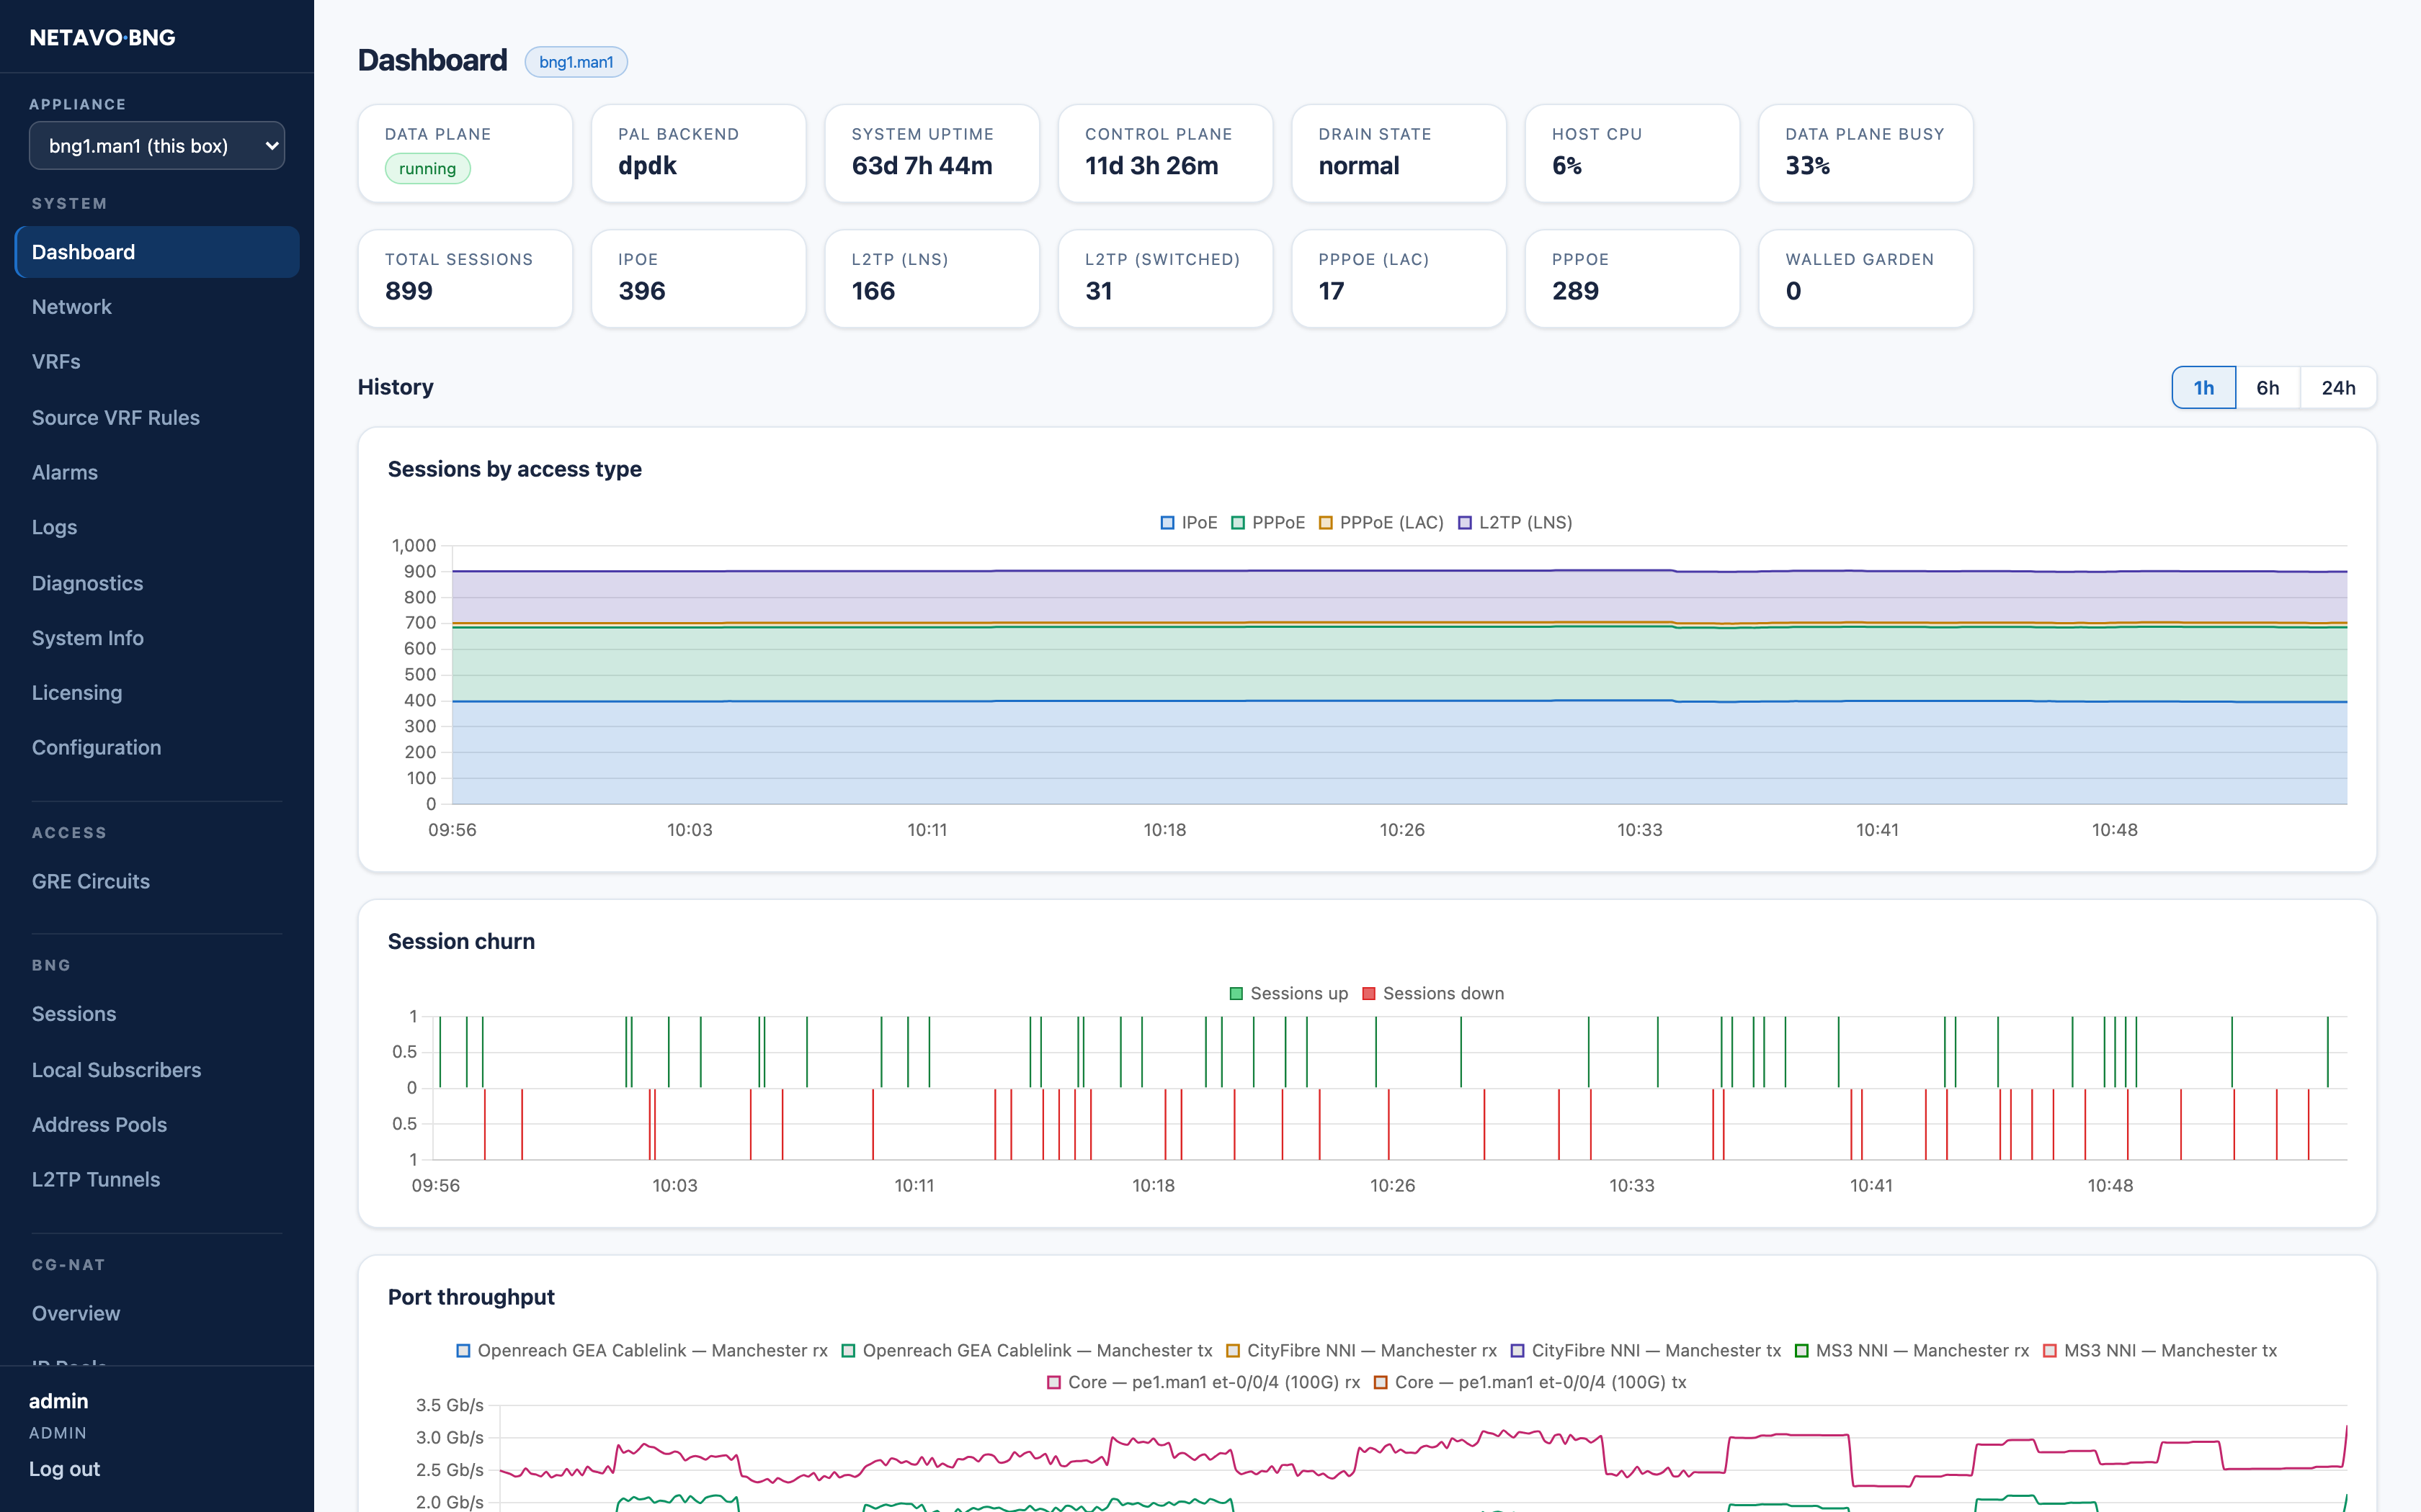Toggle MS3 NNI Manchester tx series
The width and height of the screenshot is (2421, 1512).
pyautogui.click(x=2160, y=1351)
